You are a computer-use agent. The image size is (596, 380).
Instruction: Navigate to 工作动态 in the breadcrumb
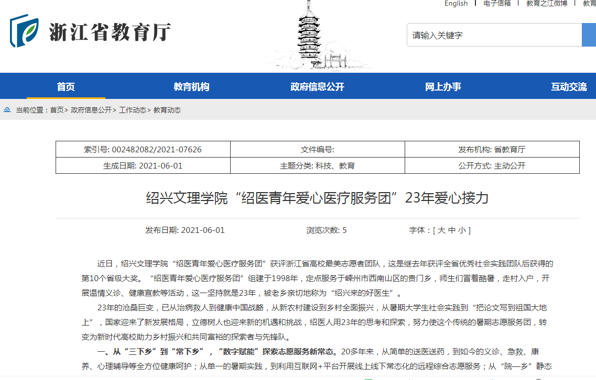coord(133,110)
